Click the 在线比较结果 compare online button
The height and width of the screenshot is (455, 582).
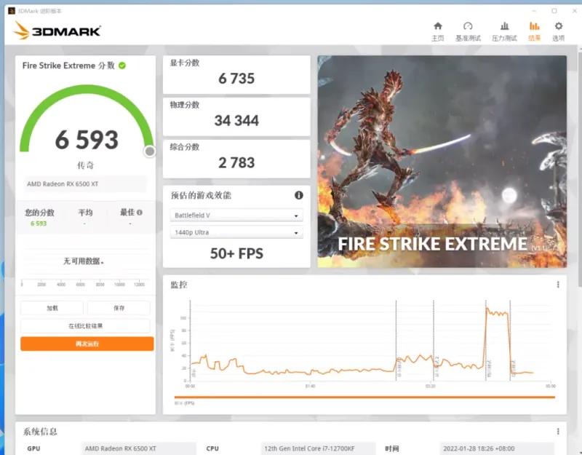click(x=85, y=325)
